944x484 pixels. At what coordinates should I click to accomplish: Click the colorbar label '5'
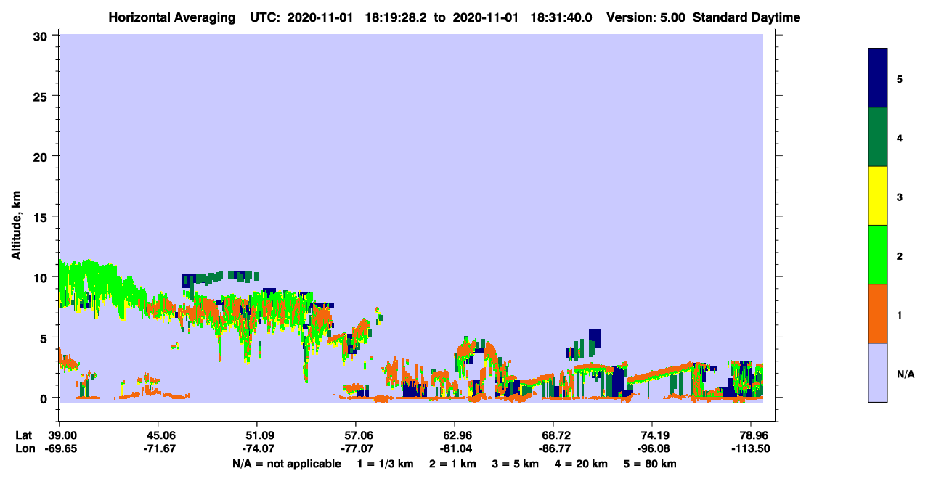(x=900, y=79)
